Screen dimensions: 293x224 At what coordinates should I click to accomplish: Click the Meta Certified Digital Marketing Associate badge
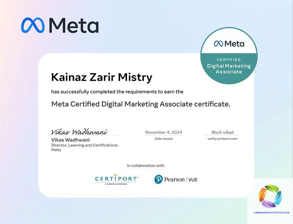click(229, 56)
